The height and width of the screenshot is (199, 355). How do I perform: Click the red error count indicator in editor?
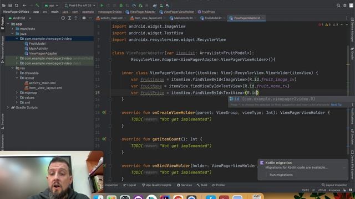coord(321,25)
